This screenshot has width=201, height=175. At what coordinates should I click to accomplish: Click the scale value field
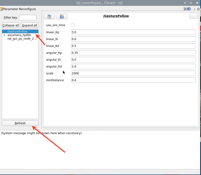click(x=133, y=73)
